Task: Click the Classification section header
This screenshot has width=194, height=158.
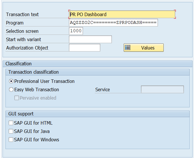Action: point(98,64)
